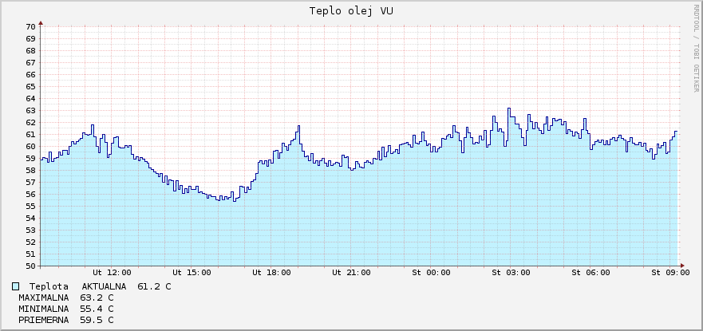Viewport: 703px width, 331px height.
Task: Click the MINIMALNA 55.4 C reading
Action: click(66, 309)
